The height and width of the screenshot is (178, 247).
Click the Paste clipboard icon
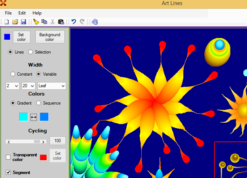tap(61, 22)
